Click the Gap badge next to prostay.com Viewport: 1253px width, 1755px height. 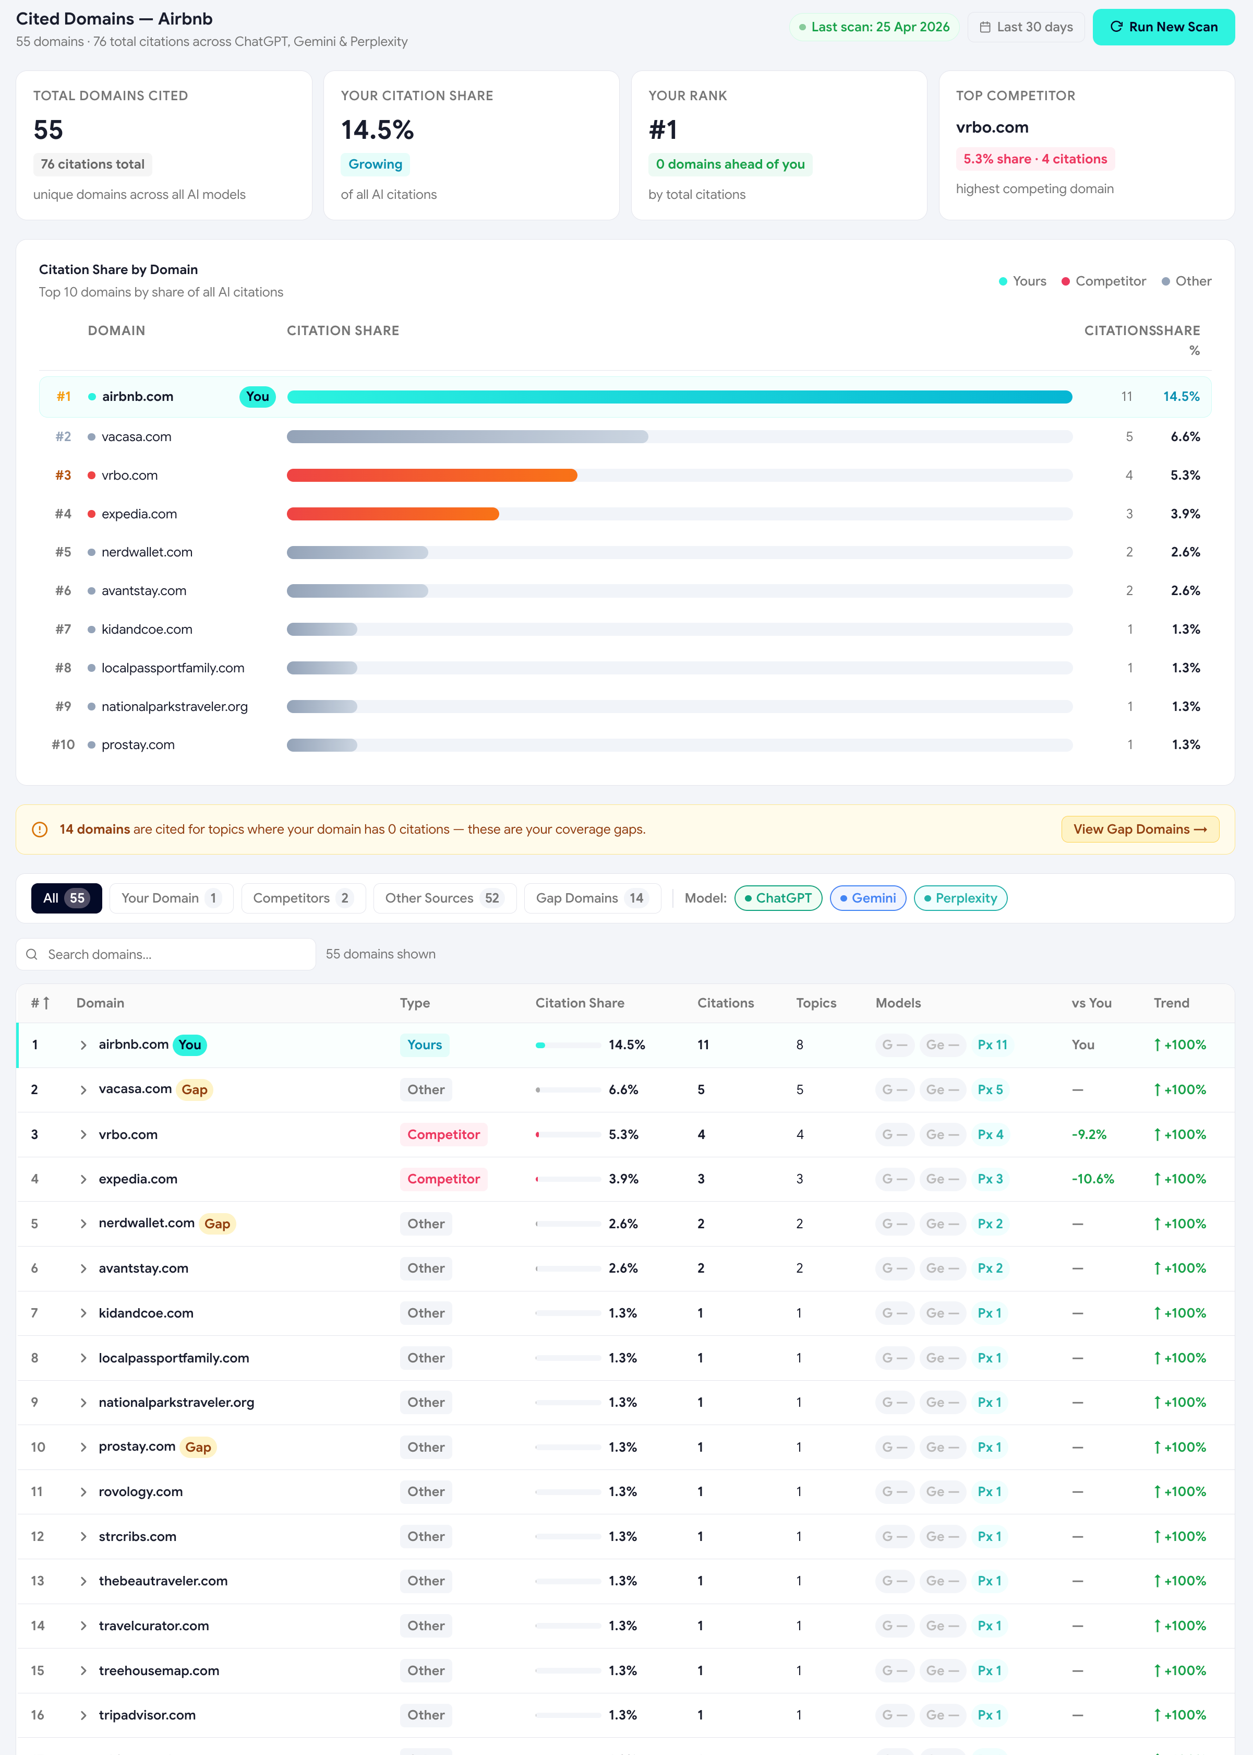tap(198, 1448)
